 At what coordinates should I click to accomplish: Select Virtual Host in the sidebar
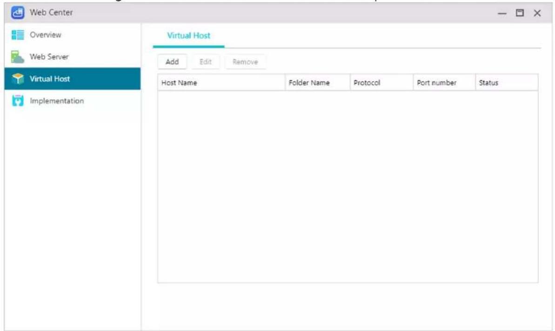(x=73, y=79)
